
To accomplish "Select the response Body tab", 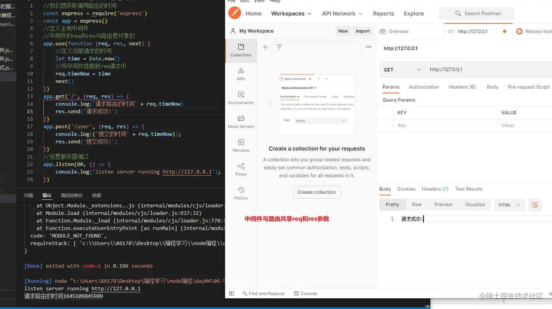I will 385,189.
